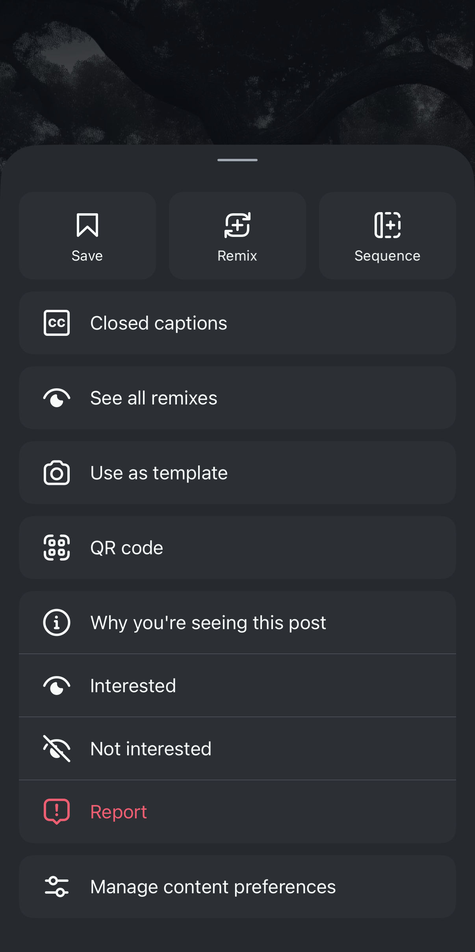The height and width of the screenshot is (952, 475).
Task: Choose Use as template
Action: click(x=159, y=473)
